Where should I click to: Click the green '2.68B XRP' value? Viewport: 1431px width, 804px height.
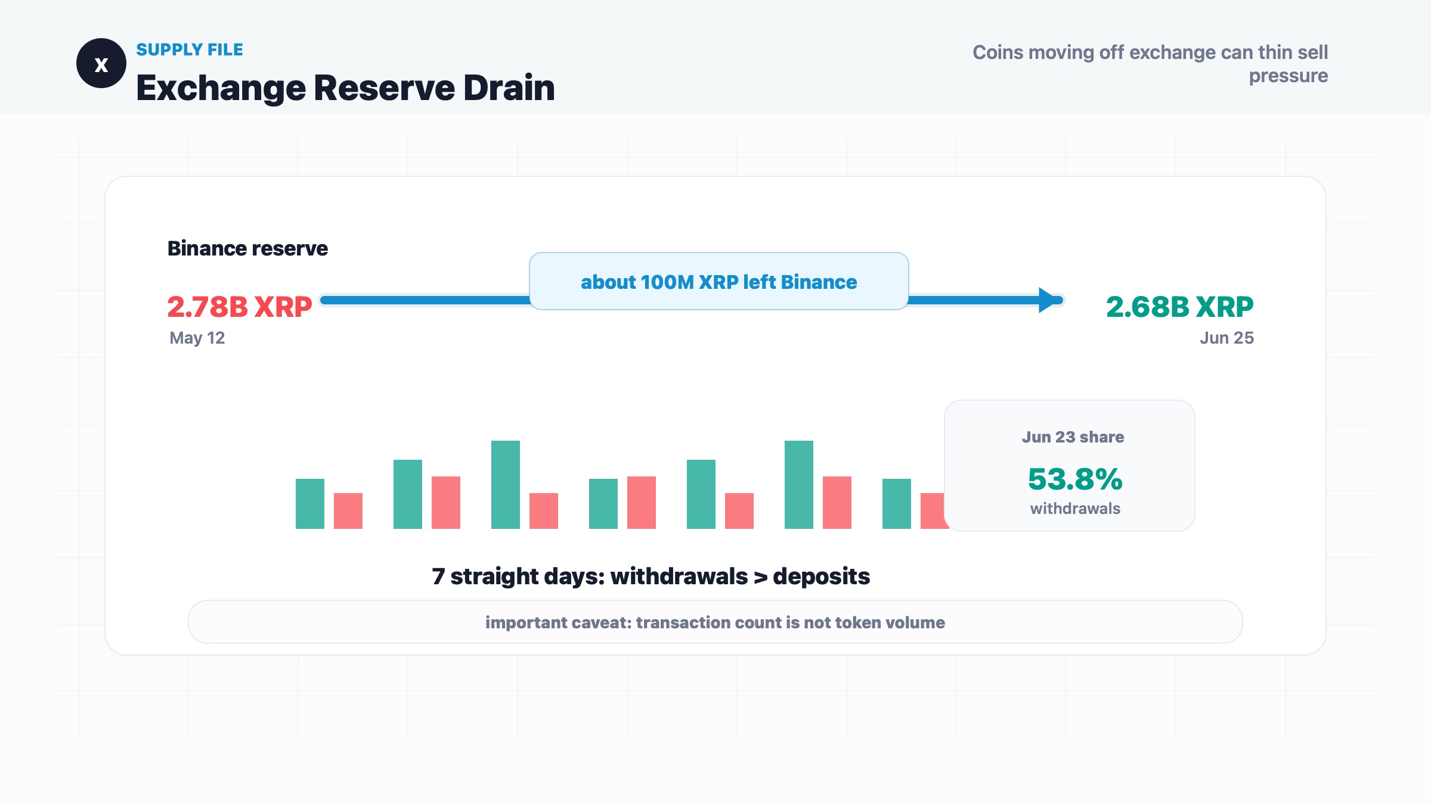click(x=1180, y=307)
